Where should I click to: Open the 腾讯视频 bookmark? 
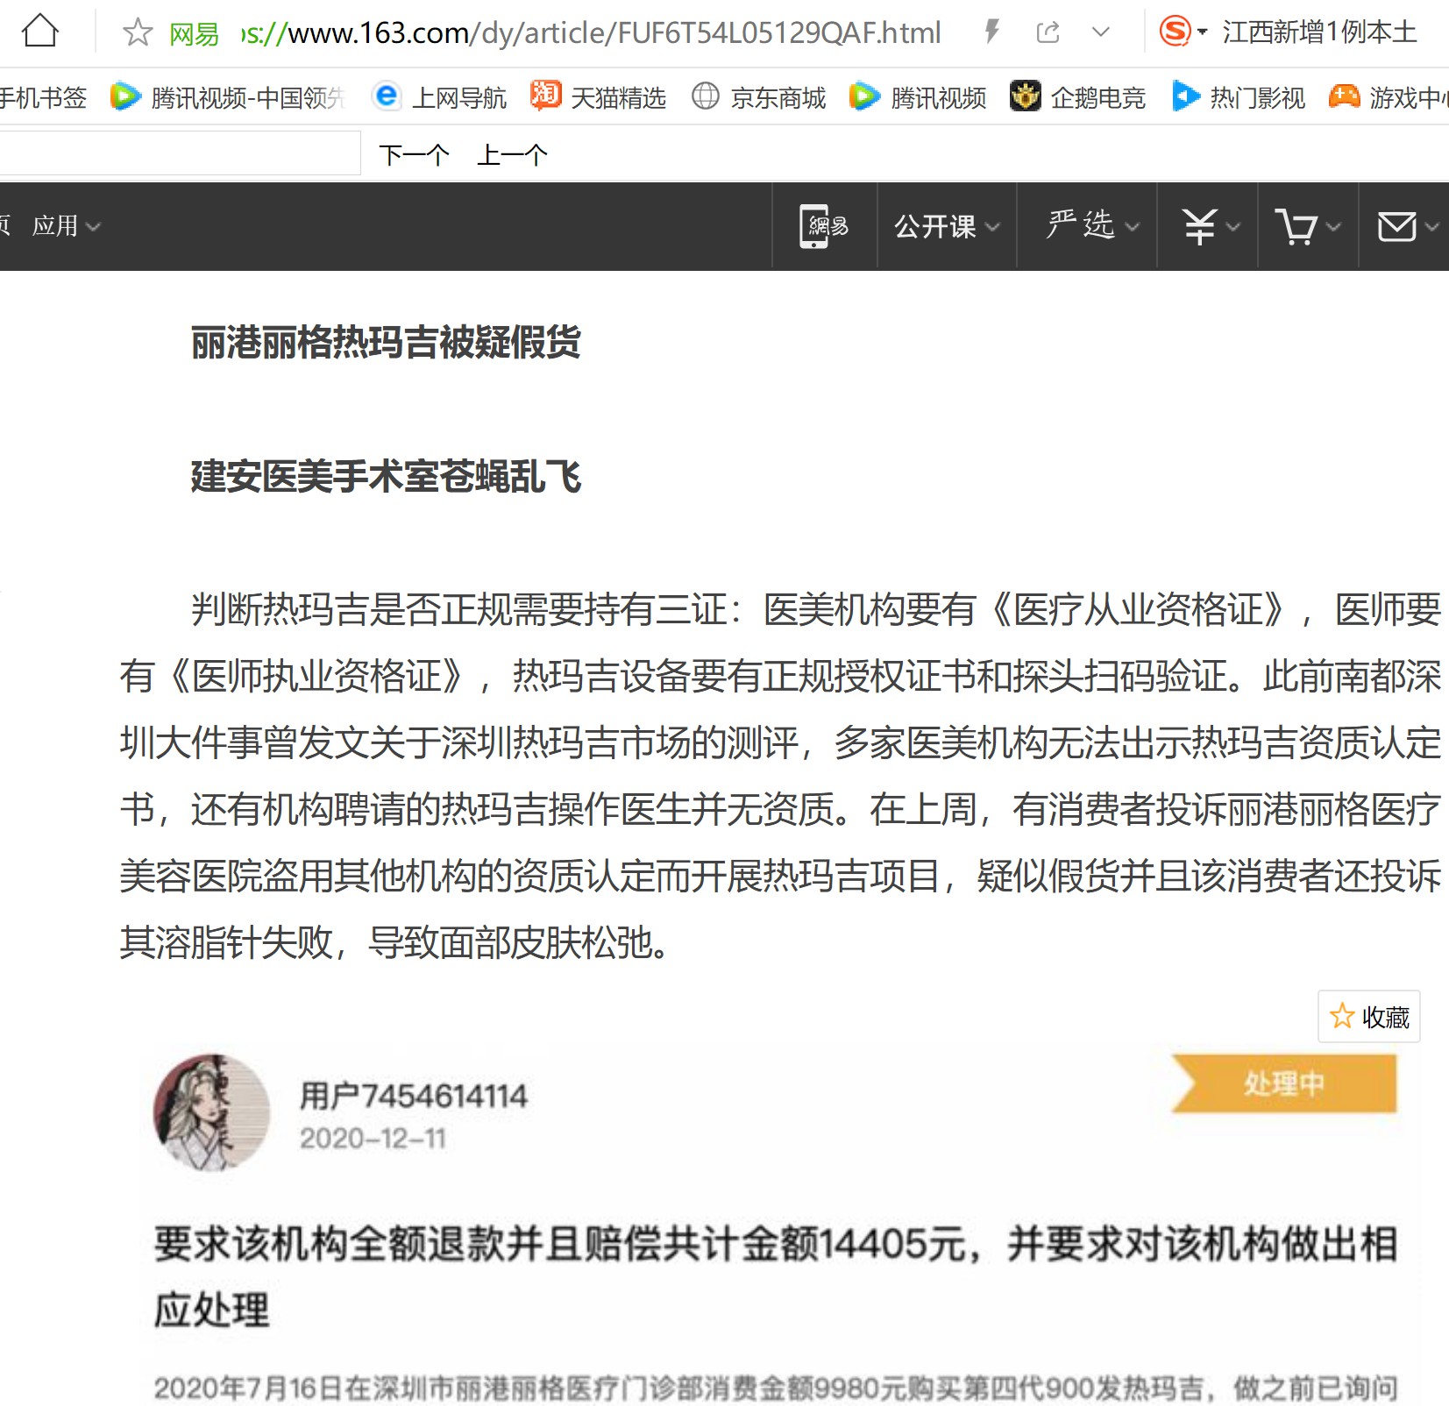pos(918,97)
